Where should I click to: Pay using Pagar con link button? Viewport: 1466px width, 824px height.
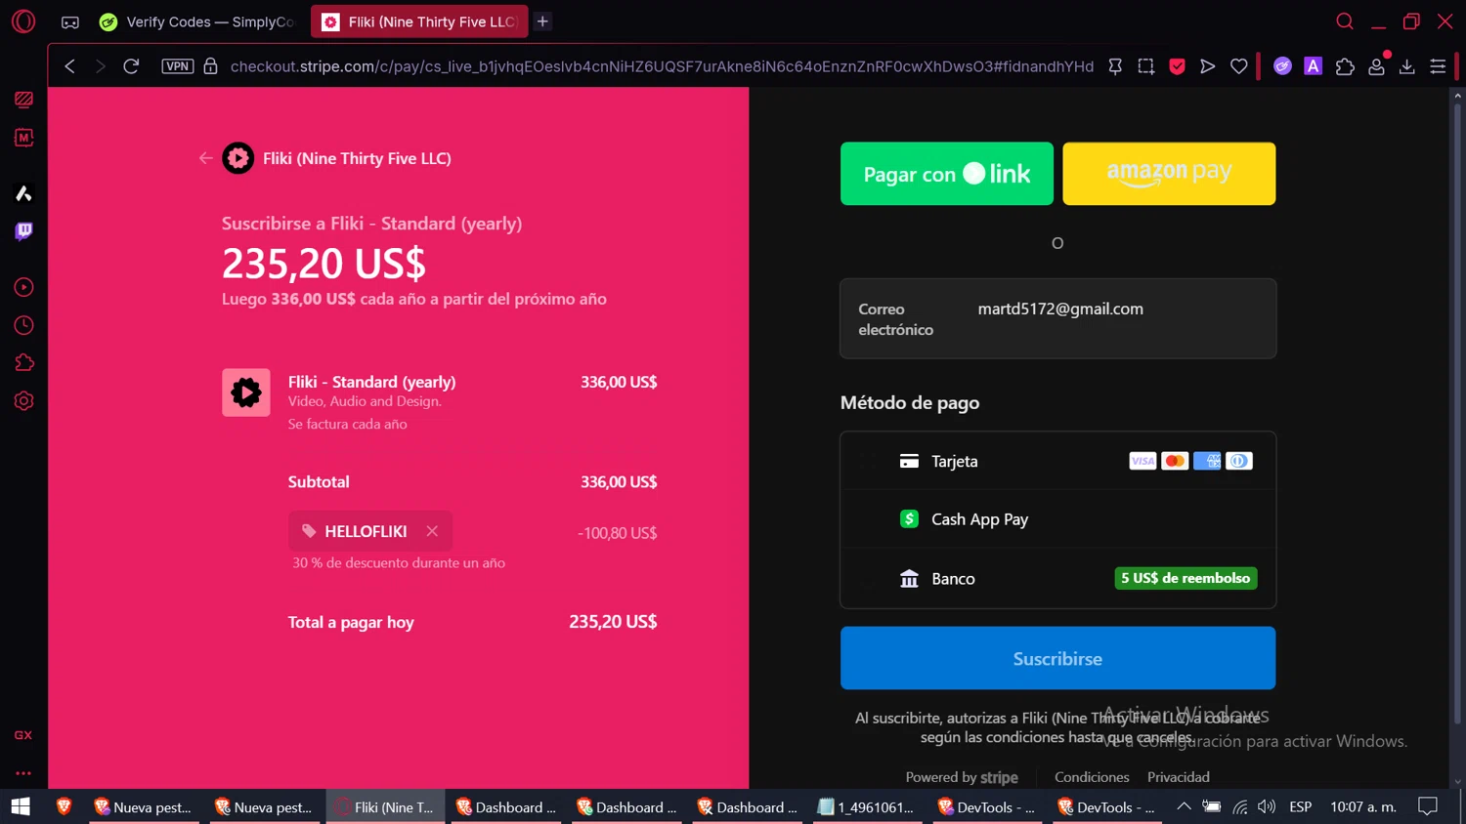coord(947,174)
